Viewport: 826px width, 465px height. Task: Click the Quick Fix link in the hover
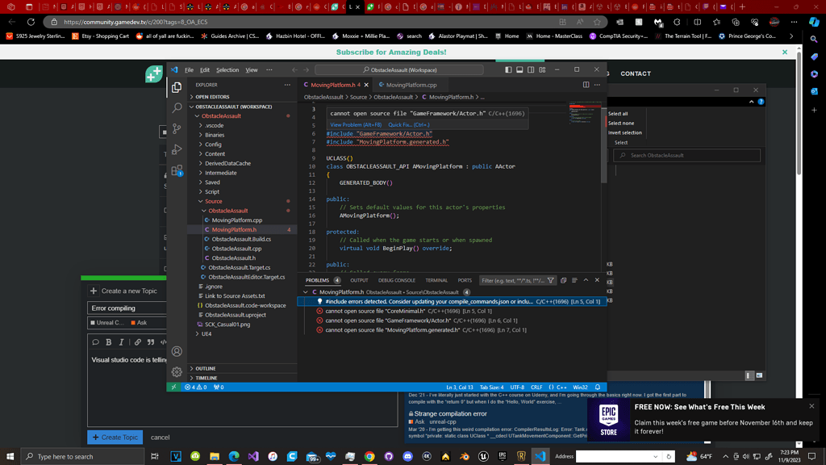tap(408, 125)
